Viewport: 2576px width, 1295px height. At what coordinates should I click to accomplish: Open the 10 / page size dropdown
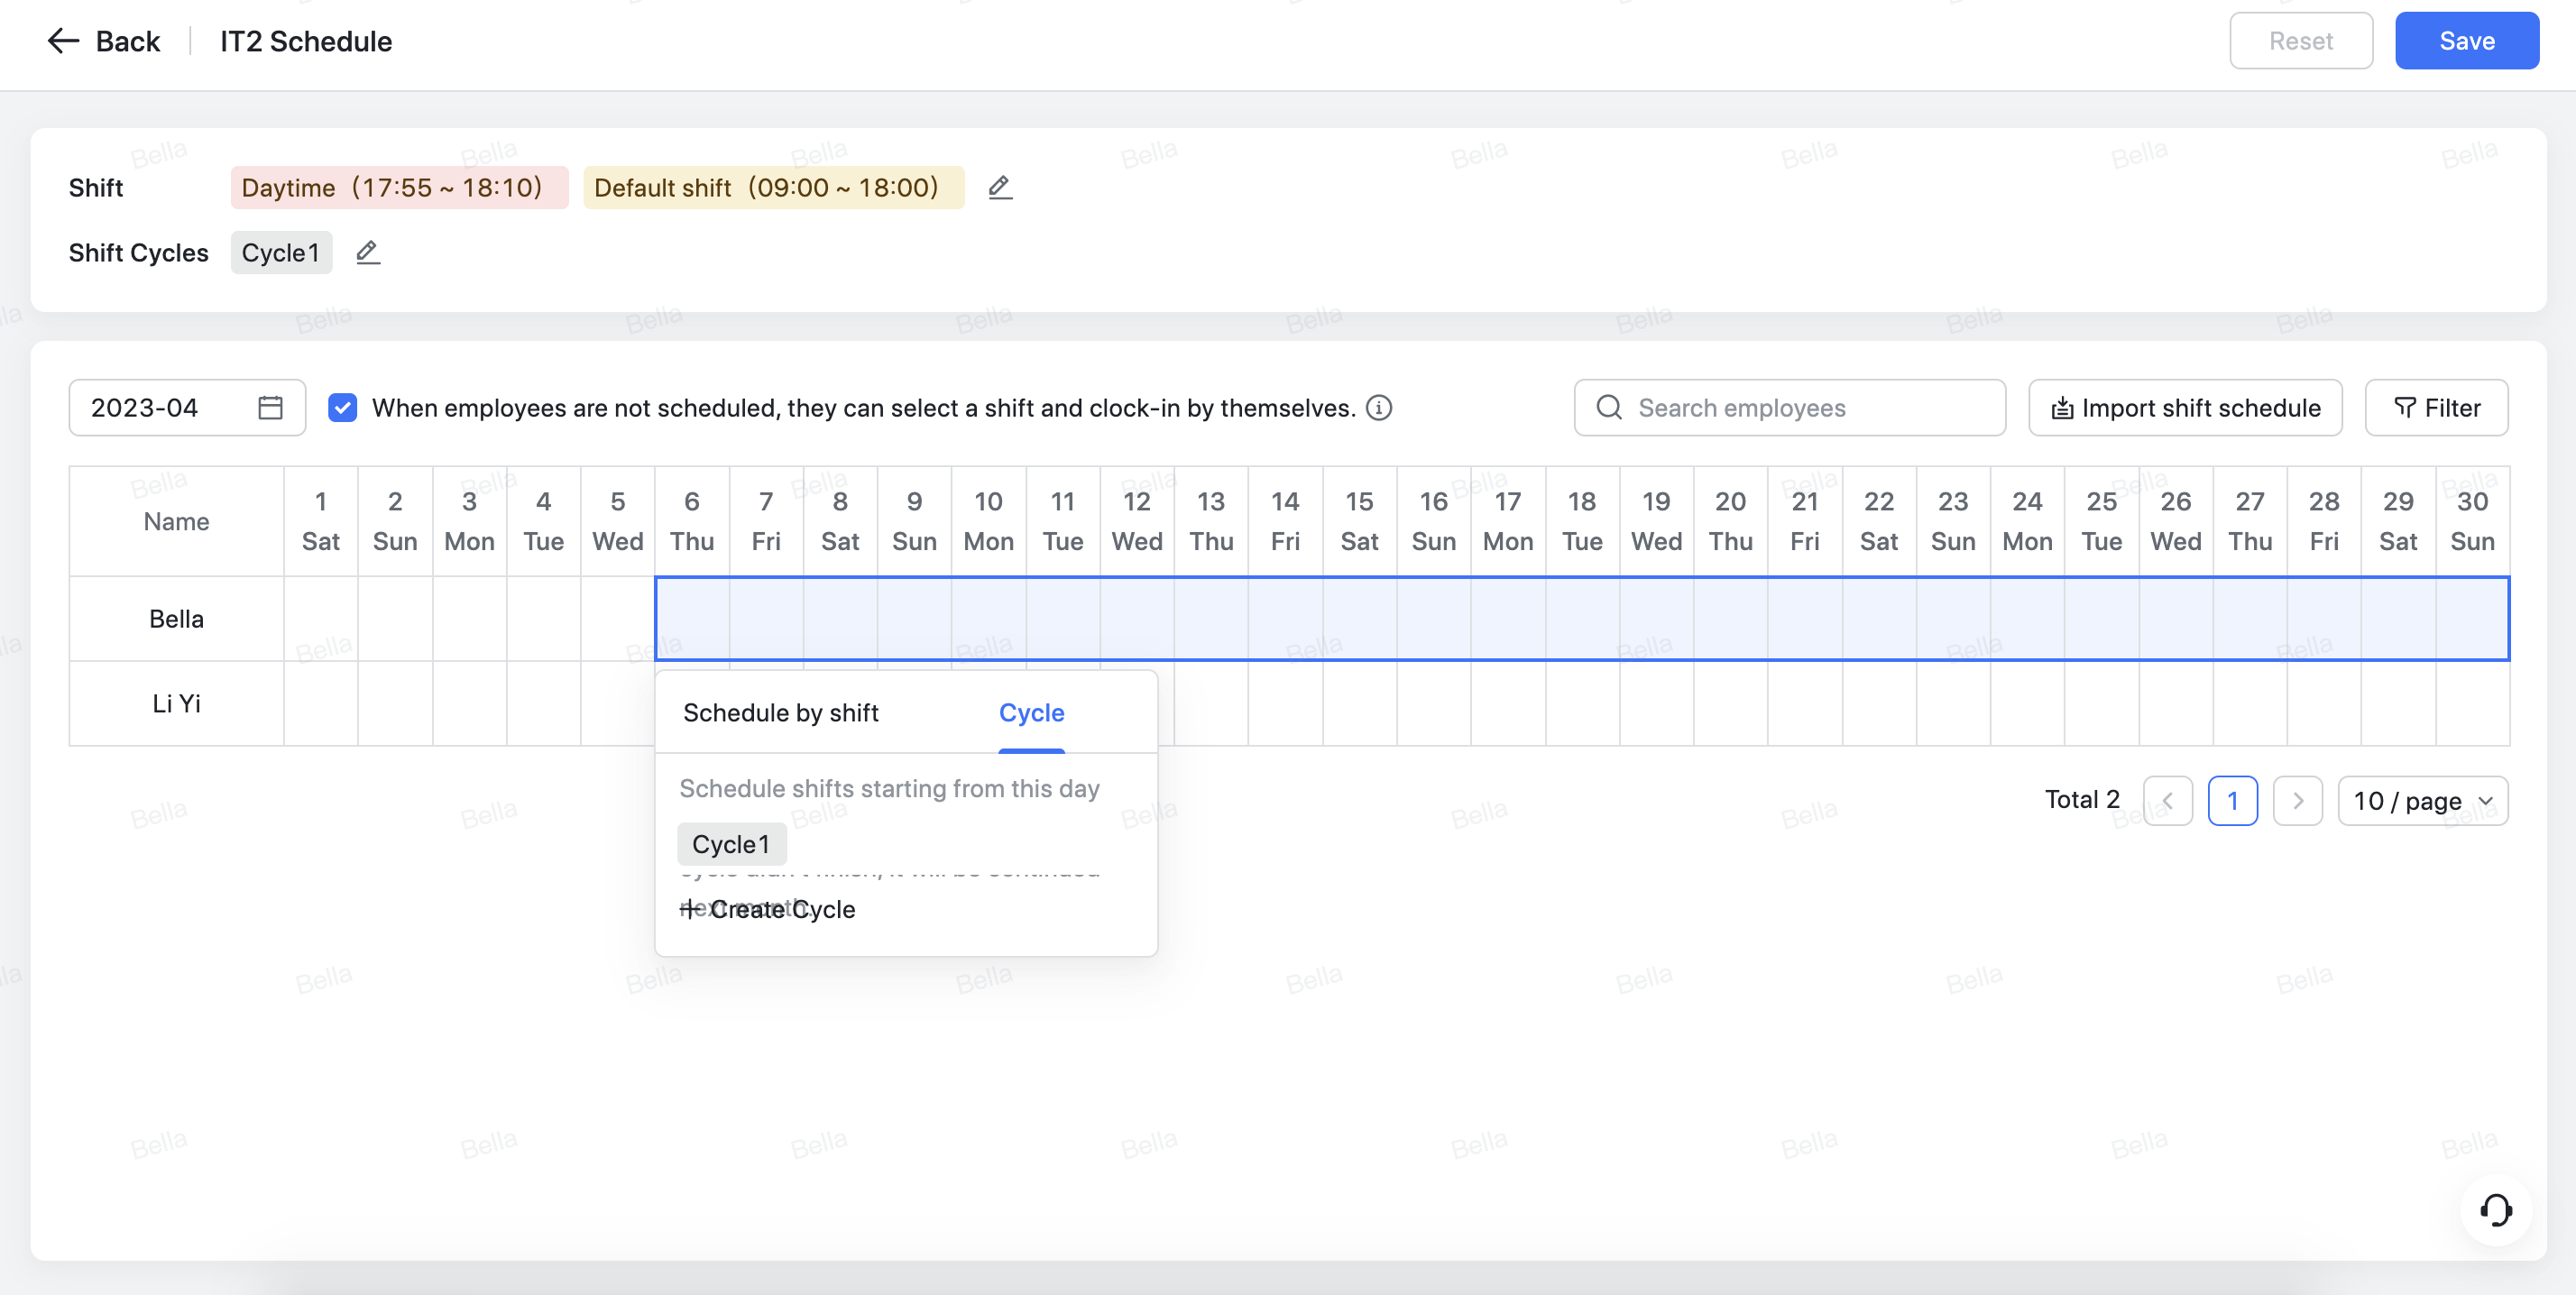[x=2423, y=800]
